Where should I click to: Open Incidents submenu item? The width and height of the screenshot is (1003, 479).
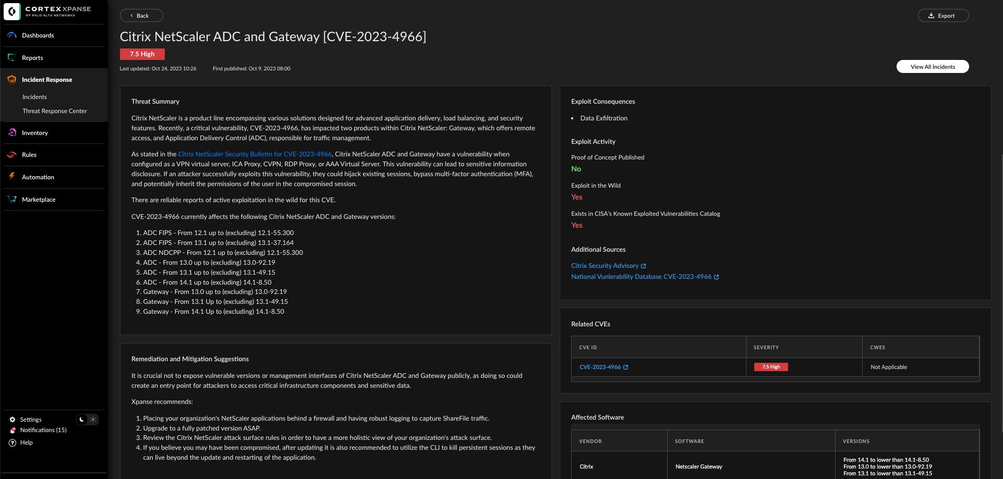[34, 97]
